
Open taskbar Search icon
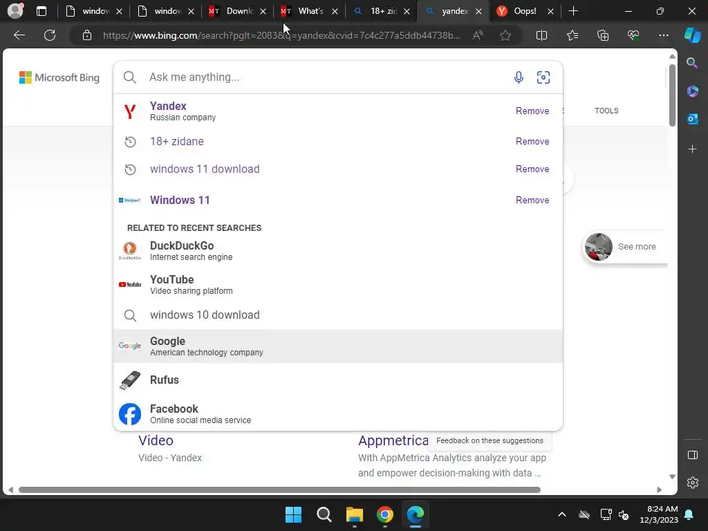(324, 514)
